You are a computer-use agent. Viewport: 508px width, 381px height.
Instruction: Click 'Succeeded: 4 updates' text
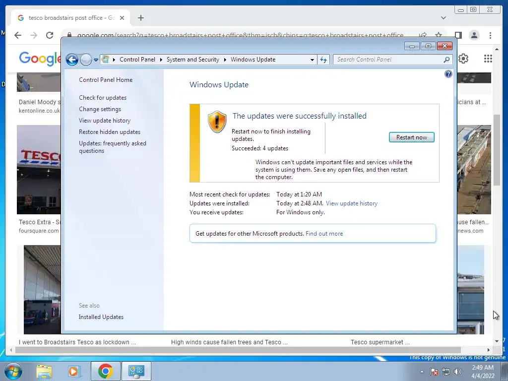[260, 148]
